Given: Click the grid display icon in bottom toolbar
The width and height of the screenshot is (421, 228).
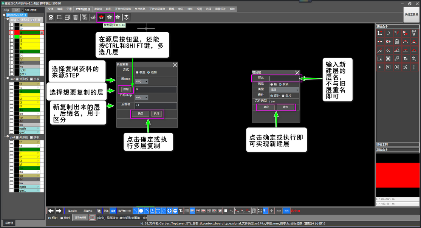Looking at the screenshot, I should pyautogui.click(x=187, y=211).
